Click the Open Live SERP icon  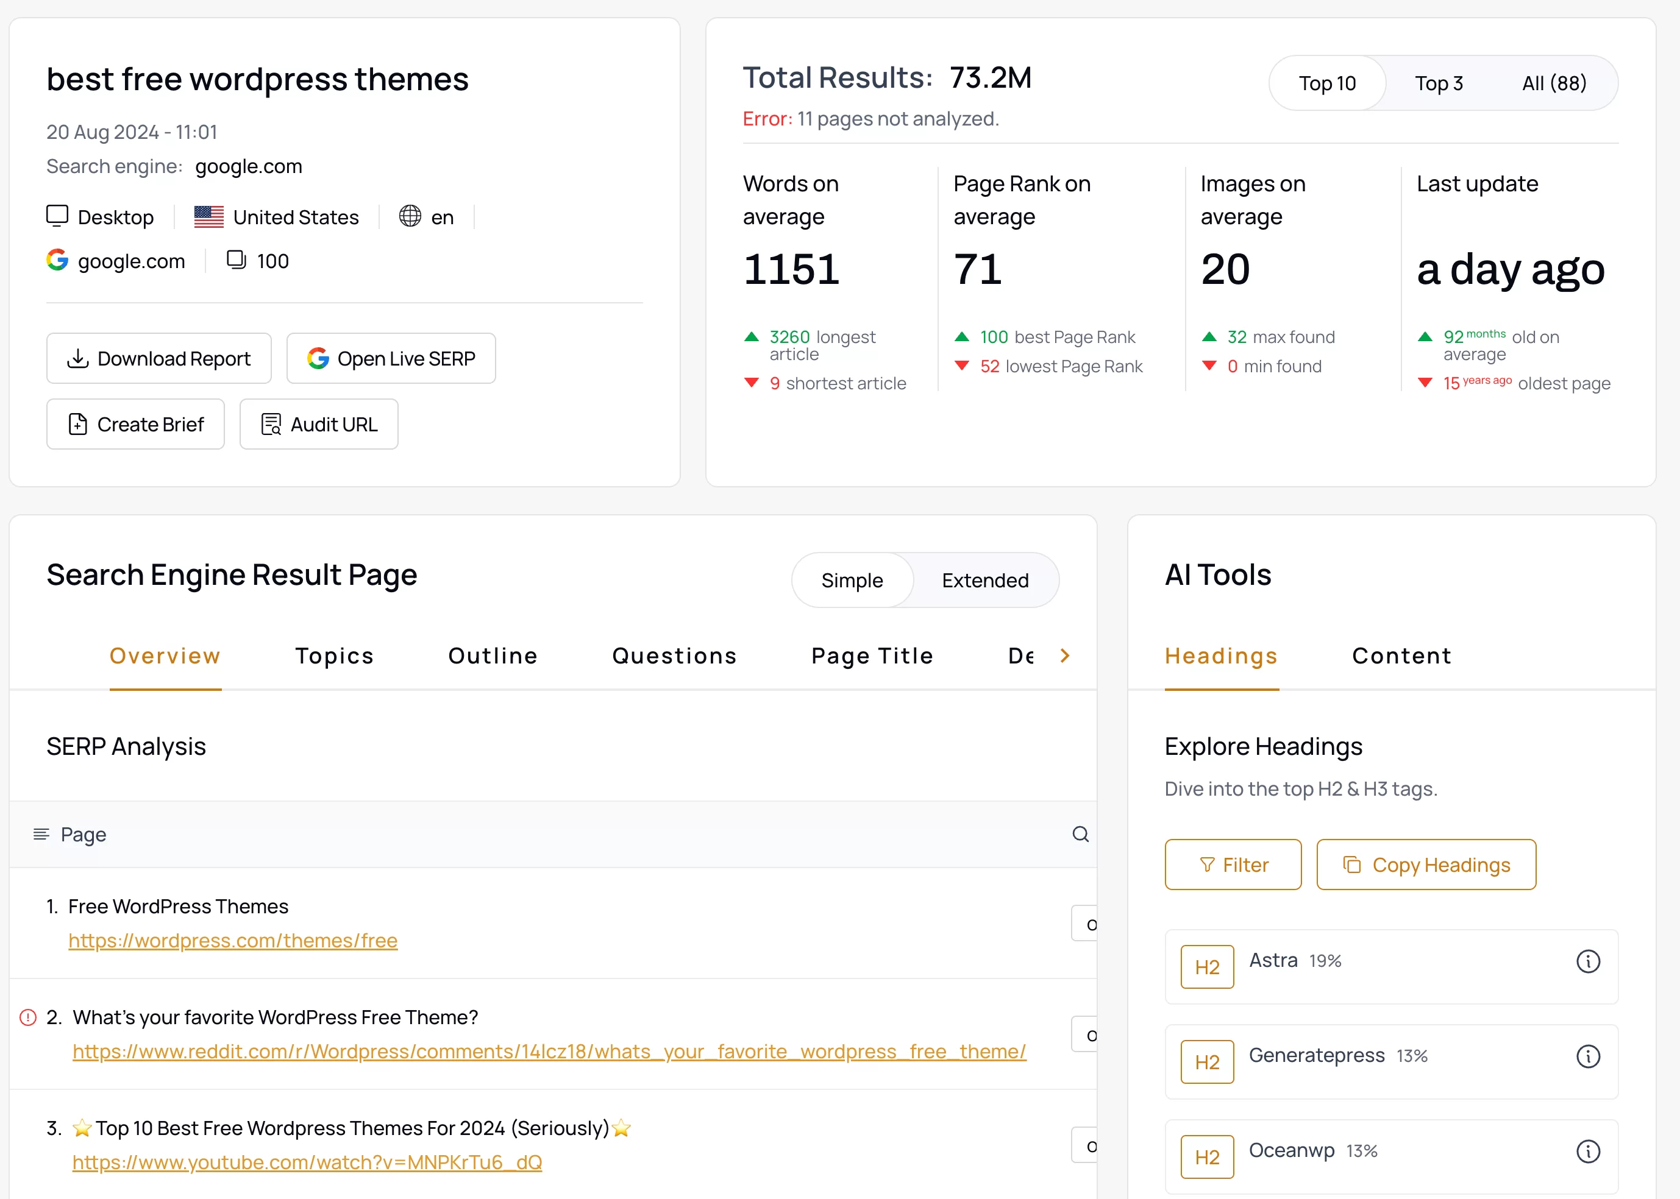point(317,358)
